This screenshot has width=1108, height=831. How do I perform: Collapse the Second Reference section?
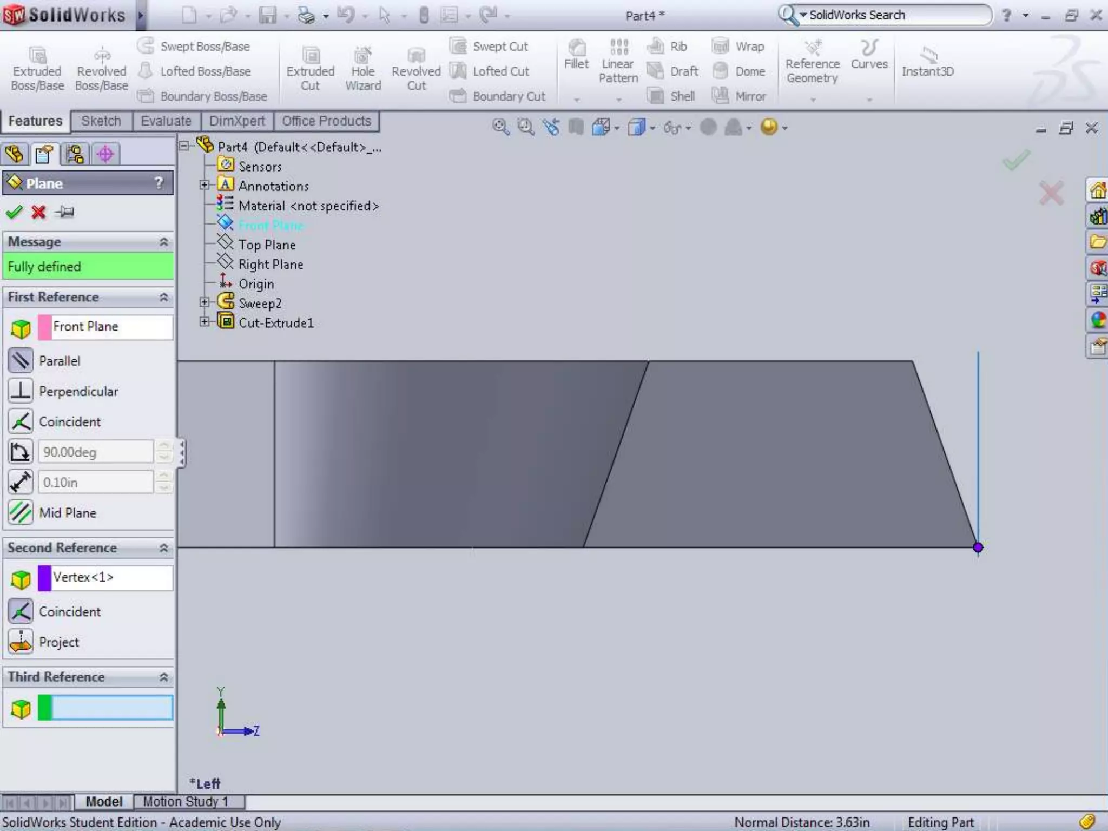(163, 548)
